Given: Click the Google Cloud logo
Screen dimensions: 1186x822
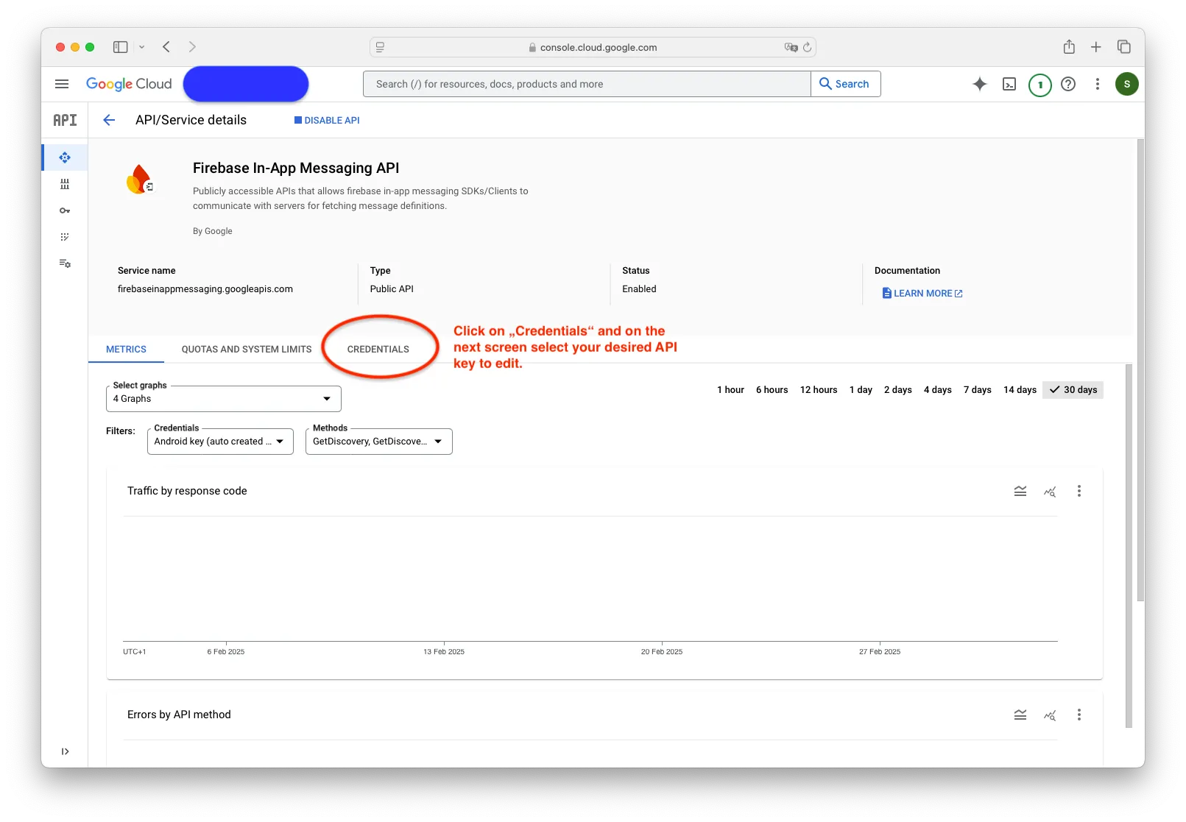Looking at the screenshot, I should pyautogui.click(x=129, y=84).
